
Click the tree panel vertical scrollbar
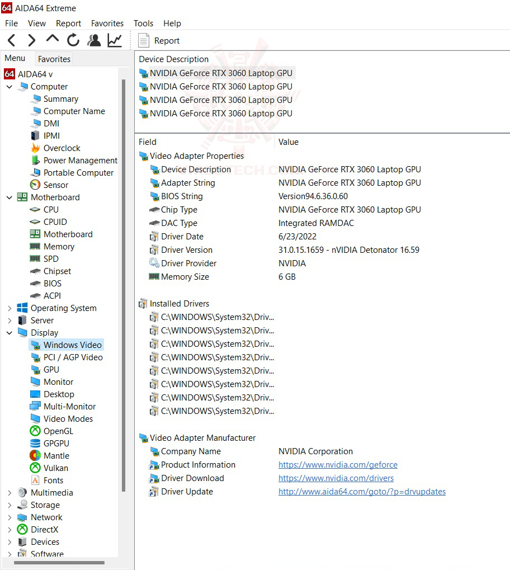point(124,285)
